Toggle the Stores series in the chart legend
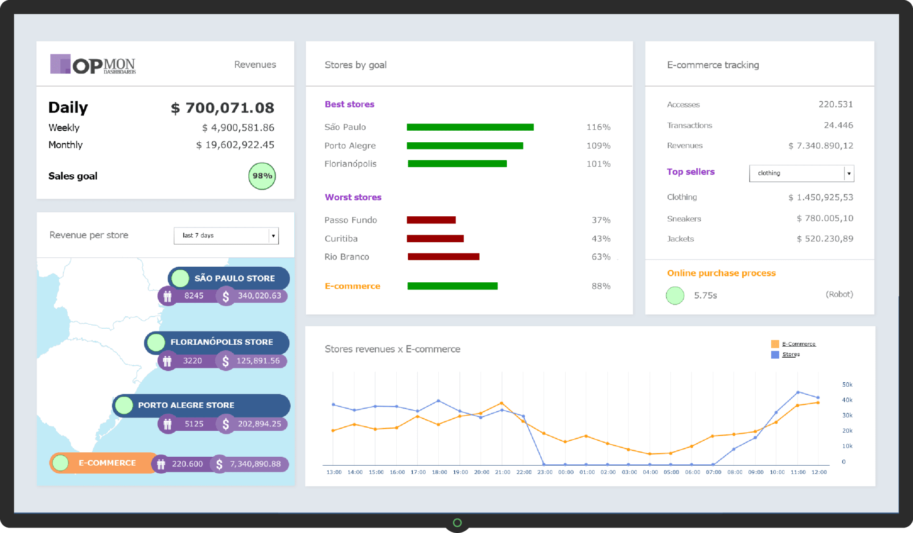Viewport: 913px width, 533px height. (790, 354)
